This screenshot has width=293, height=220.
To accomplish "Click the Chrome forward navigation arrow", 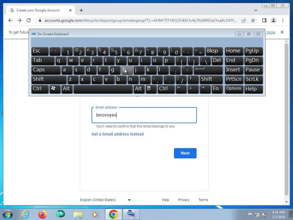I will pos(19,20).
